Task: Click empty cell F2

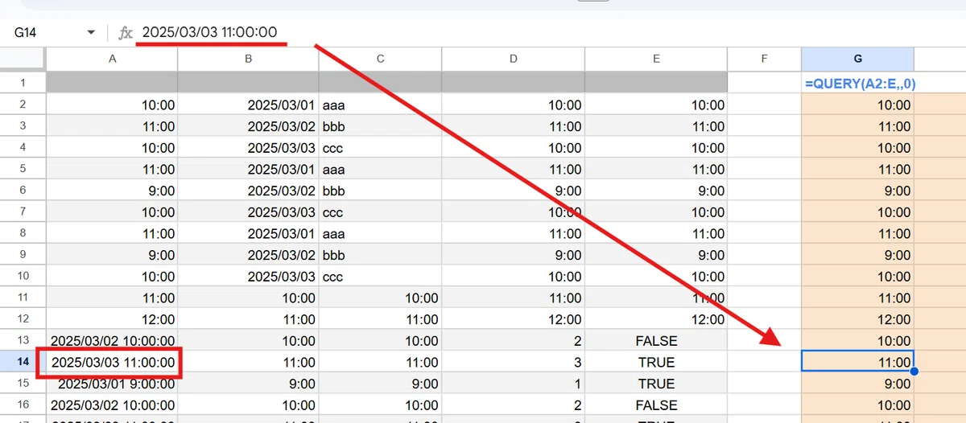Action: click(x=764, y=105)
